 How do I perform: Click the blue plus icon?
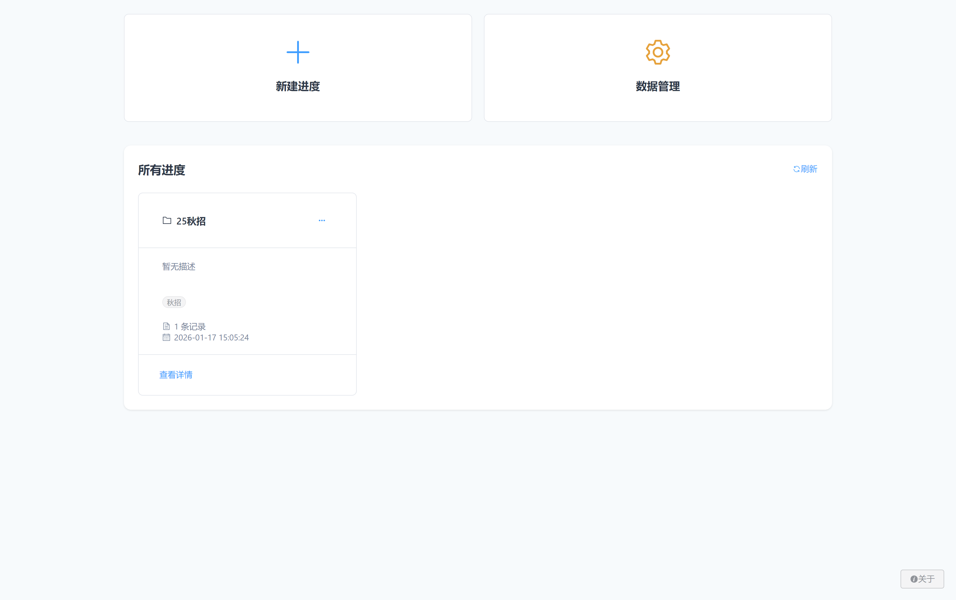click(298, 52)
